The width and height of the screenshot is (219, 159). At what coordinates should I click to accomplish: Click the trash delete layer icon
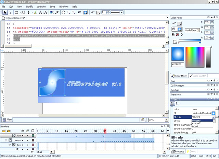[32, 152]
